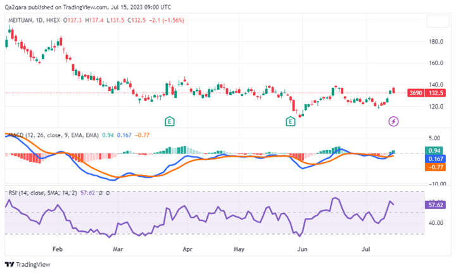This screenshot has width=456, height=273.
Task: Click the earnings E marker near June
Action: (x=290, y=120)
